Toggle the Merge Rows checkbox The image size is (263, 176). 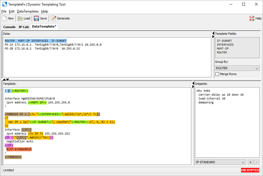pos(217,74)
